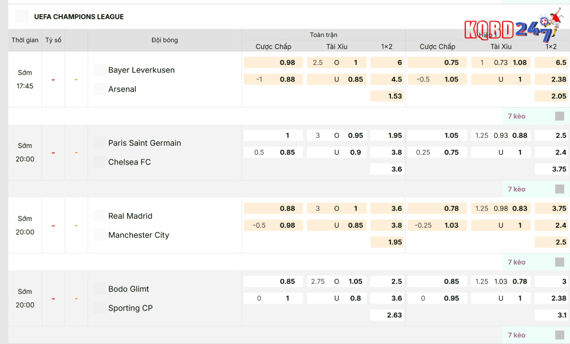Click the KQBD247 site logo
The height and width of the screenshot is (344, 570).
512,28
